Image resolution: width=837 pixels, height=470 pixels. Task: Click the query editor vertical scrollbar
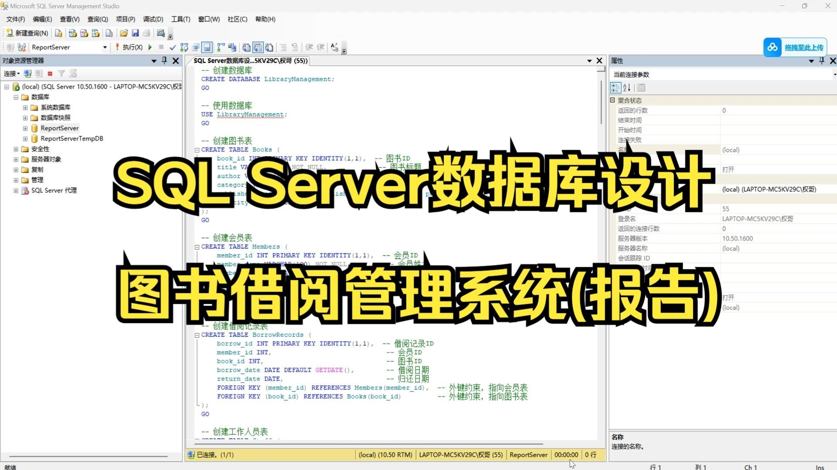tap(601, 102)
